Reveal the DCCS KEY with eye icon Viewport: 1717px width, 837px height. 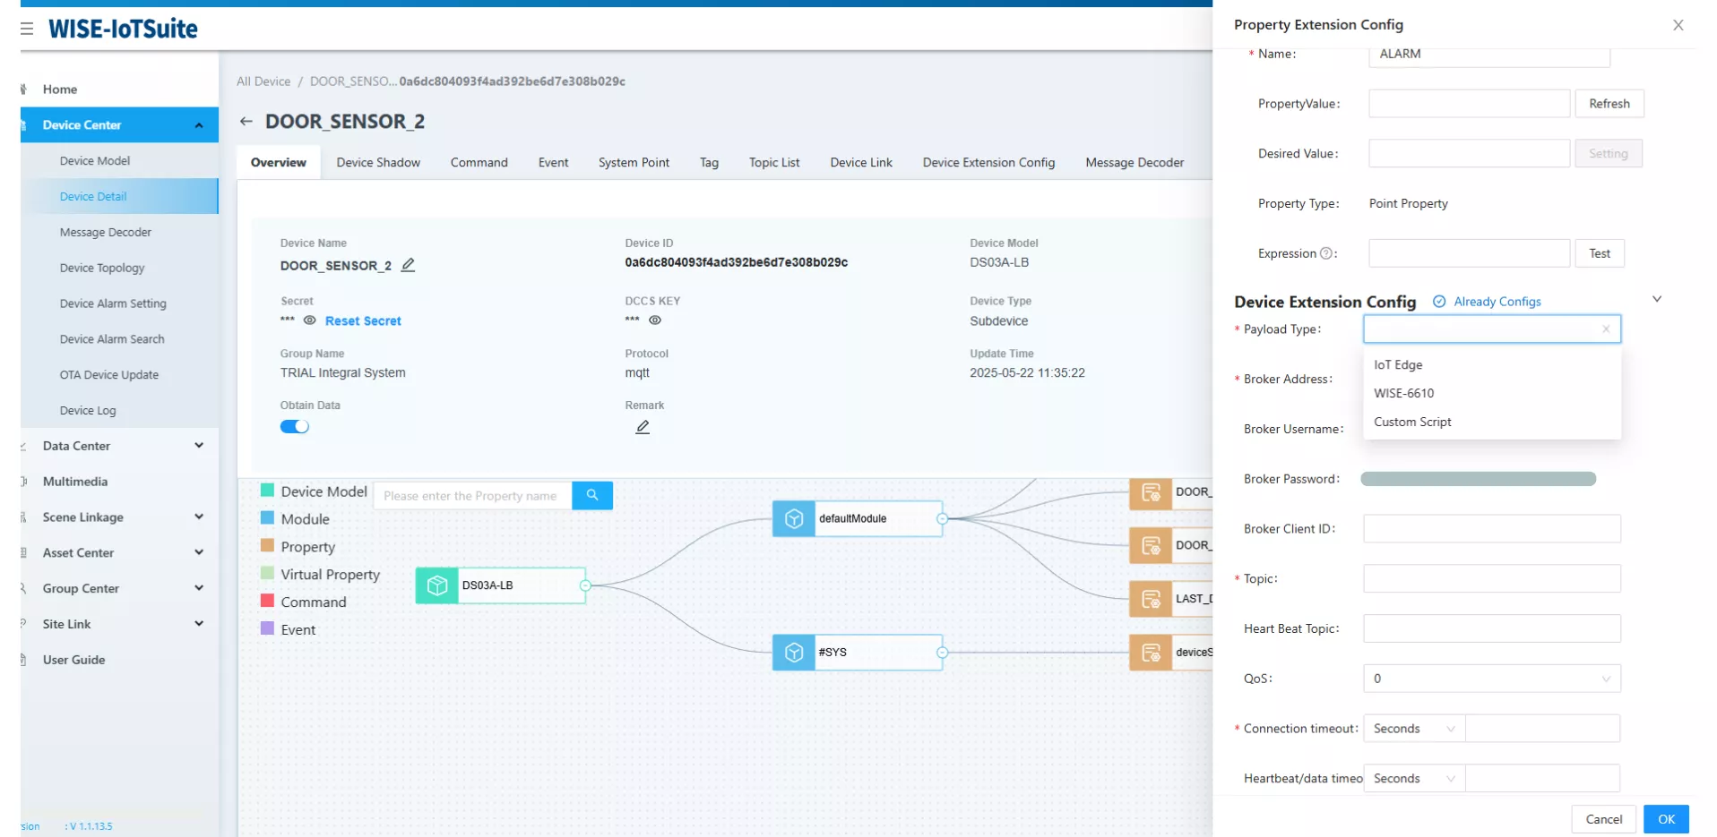tap(655, 320)
